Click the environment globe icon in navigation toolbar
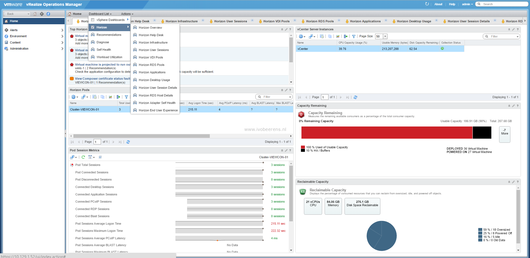Image resolution: width=530 pixels, height=258 pixels. 48,14
